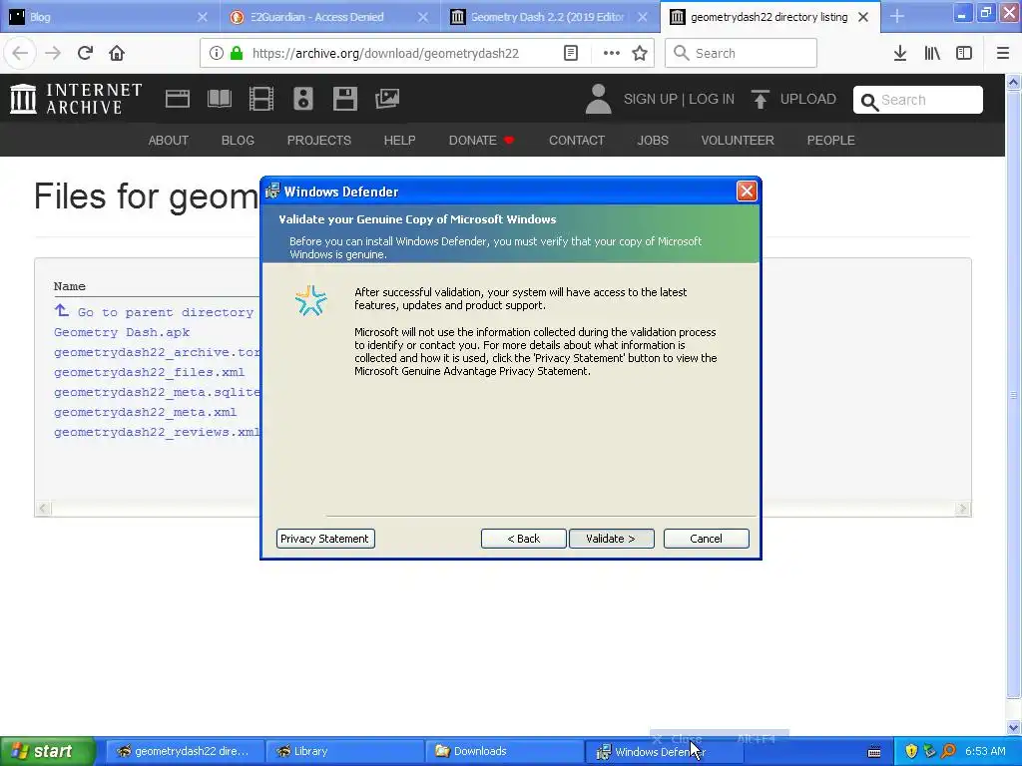The image size is (1022, 766).
Task: Go back in browser history
Action: 20,54
